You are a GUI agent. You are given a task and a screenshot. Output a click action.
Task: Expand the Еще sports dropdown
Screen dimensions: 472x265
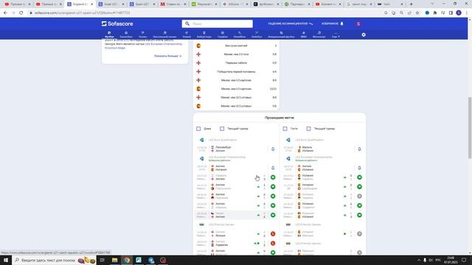pos(336,35)
